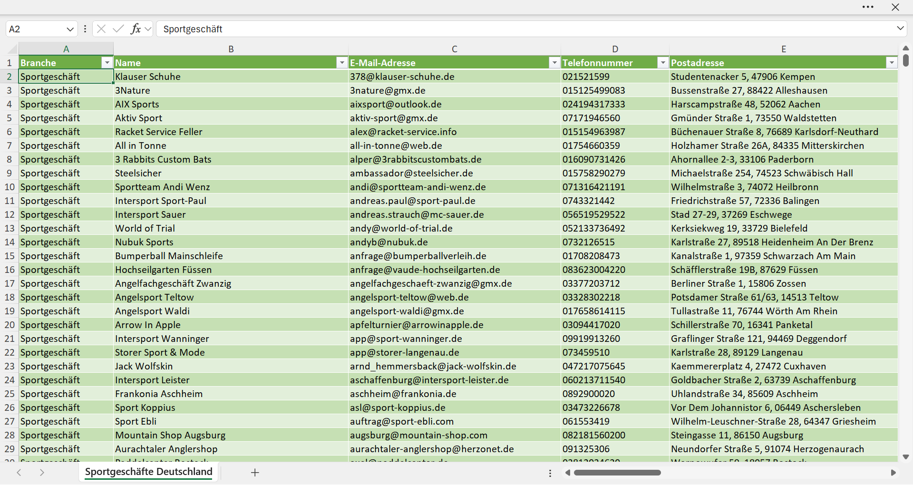The width and height of the screenshot is (913, 485).
Task: Select cell Berliner Straße 1, 15806 Zossen
Action: pos(784,283)
